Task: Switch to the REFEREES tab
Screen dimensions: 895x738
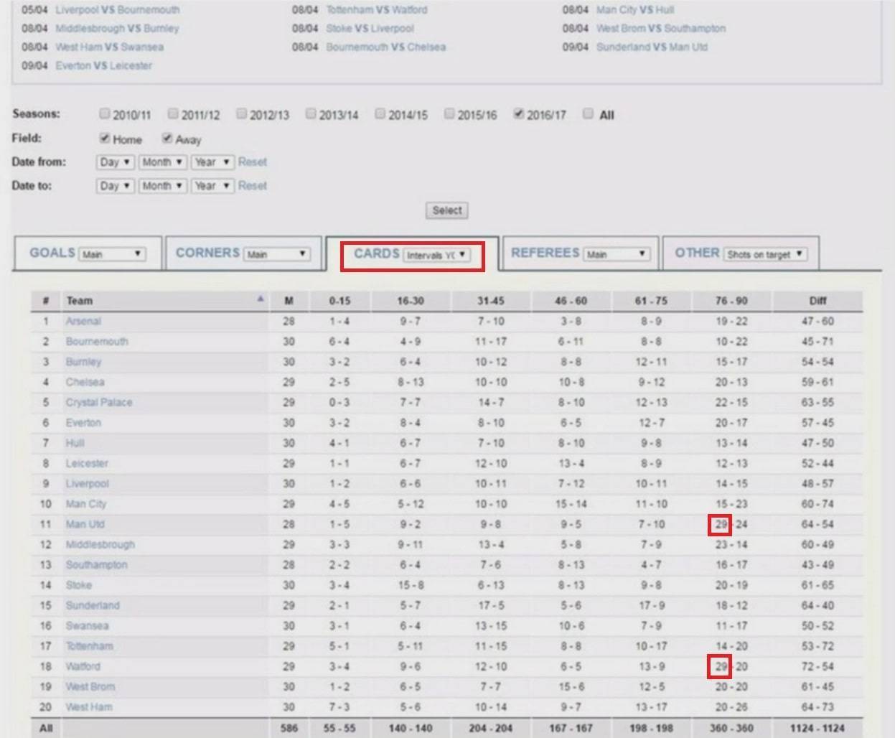Action: [545, 253]
